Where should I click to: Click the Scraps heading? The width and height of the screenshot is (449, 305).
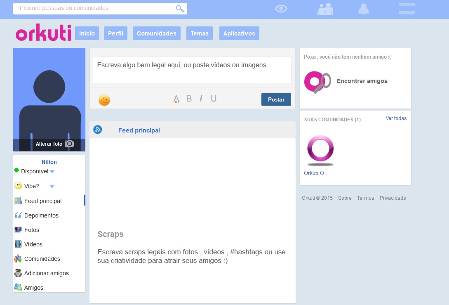(x=110, y=234)
